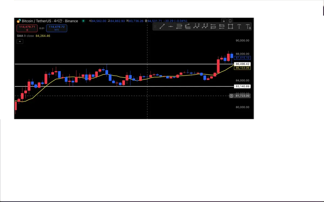Click the green market status dot
This screenshot has width=324, height=202.
[x=83, y=21]
